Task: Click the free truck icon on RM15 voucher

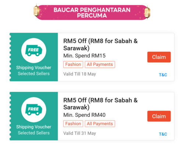Action: coord(34,50)
